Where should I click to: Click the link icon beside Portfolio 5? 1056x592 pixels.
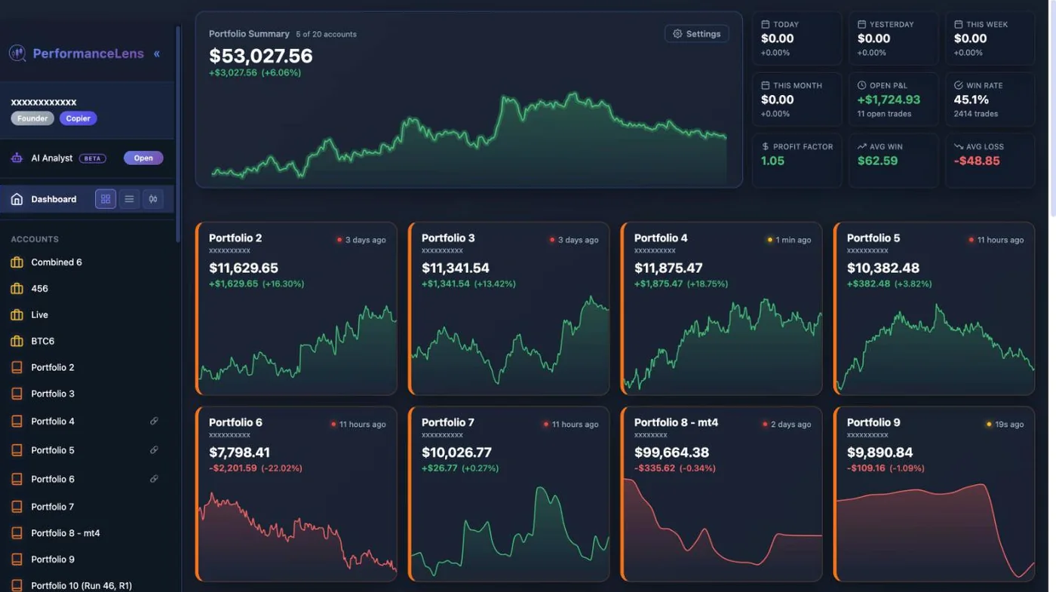pos(154,450)
